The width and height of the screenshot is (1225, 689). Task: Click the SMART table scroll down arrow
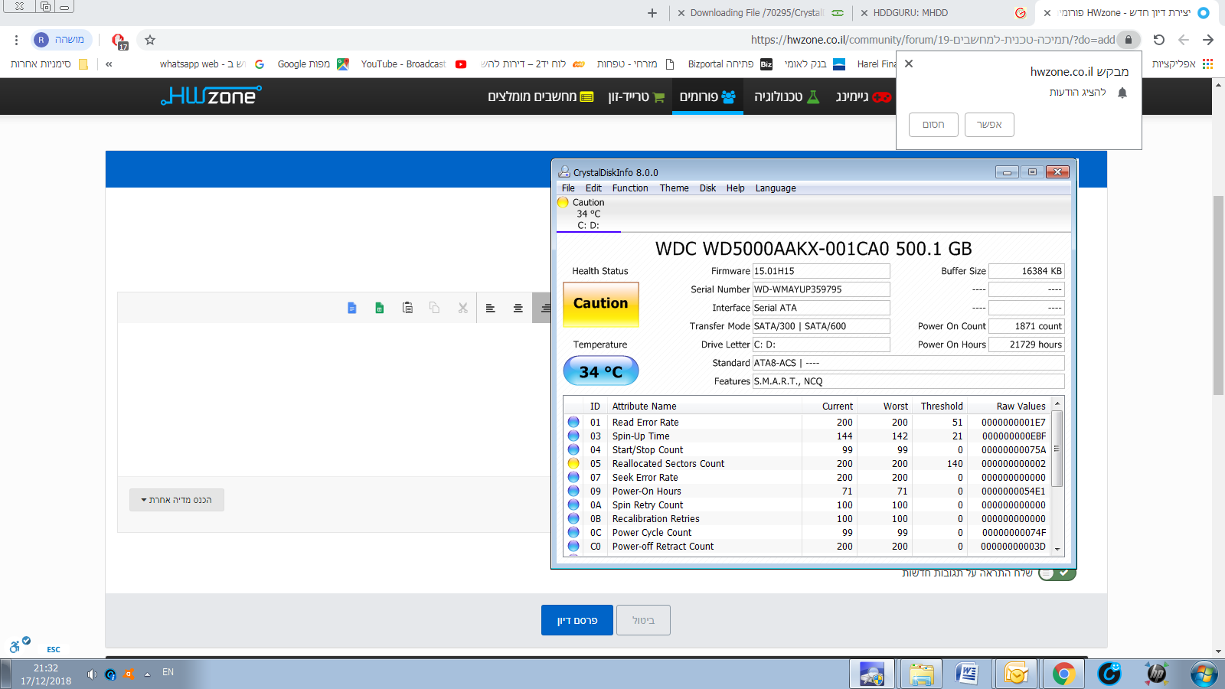(1057, 549)
